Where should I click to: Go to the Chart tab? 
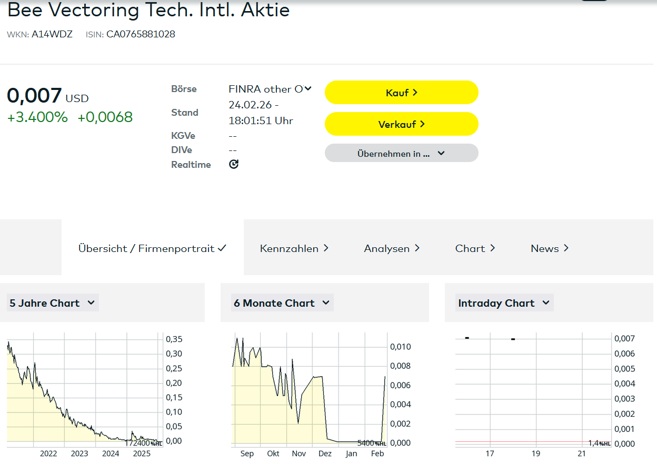475,248
